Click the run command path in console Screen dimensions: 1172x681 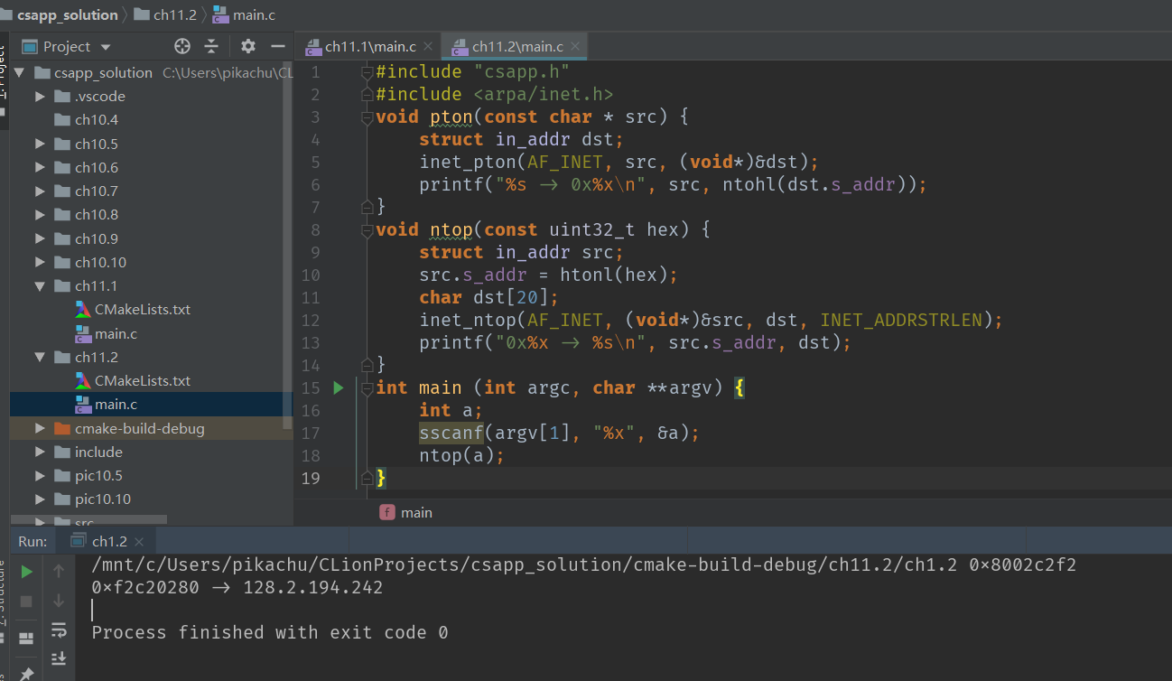coord(584,565)
